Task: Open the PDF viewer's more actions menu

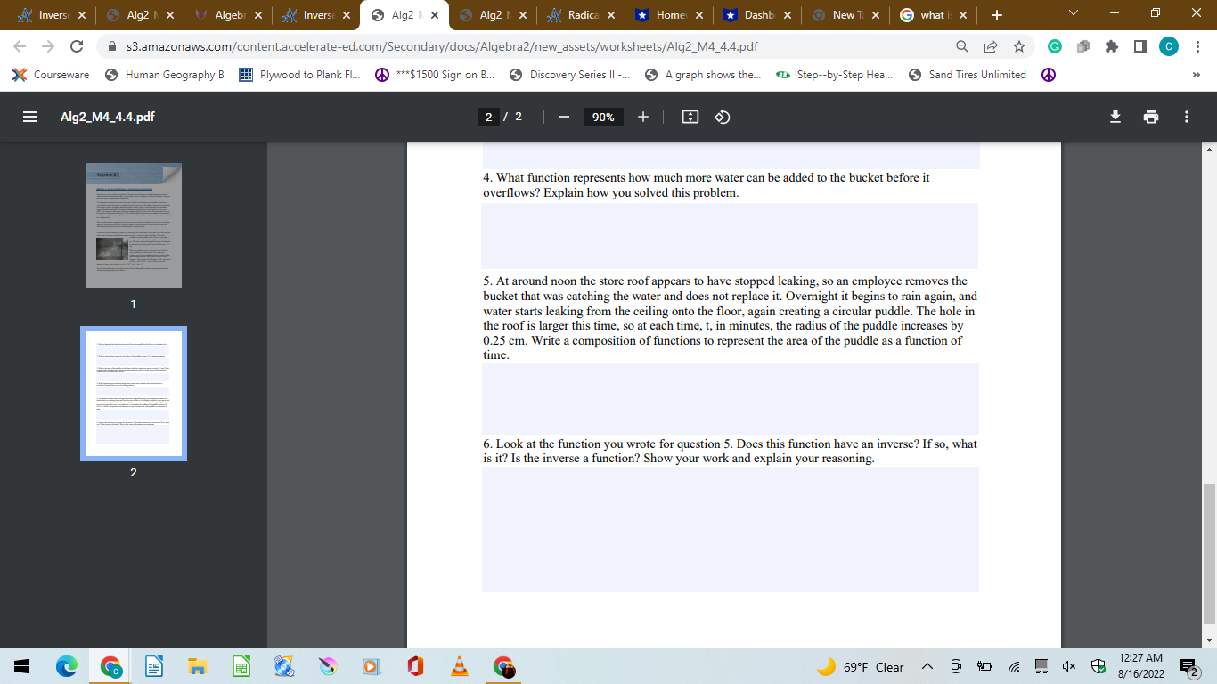Action: click(x=1186, y=116)
